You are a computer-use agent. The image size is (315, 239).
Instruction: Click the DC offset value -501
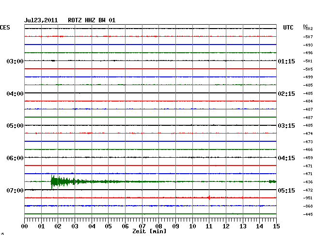point(308,61)
